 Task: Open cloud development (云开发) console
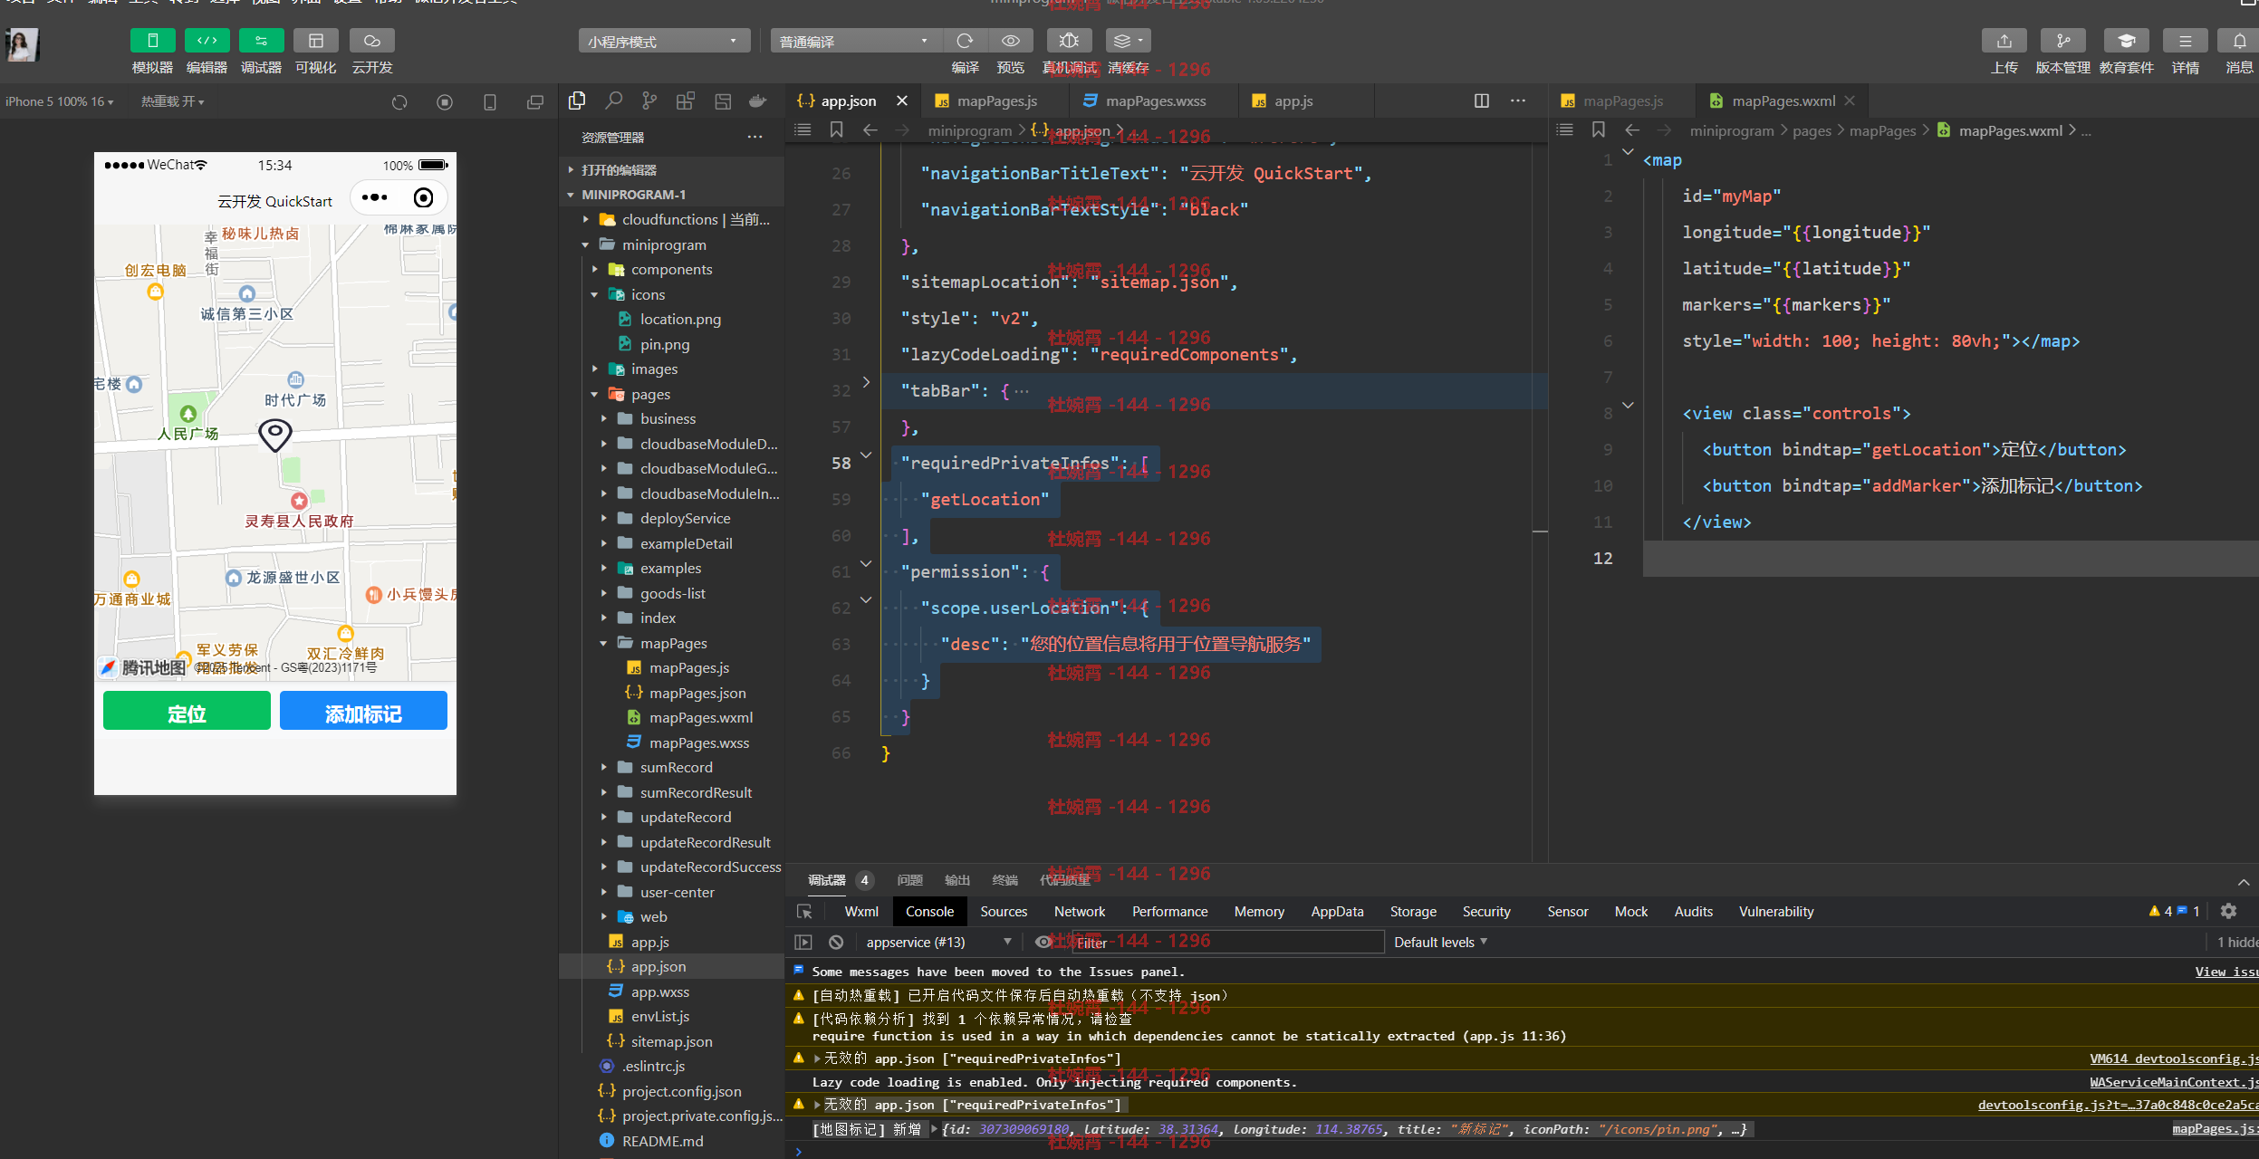[371, 41]
